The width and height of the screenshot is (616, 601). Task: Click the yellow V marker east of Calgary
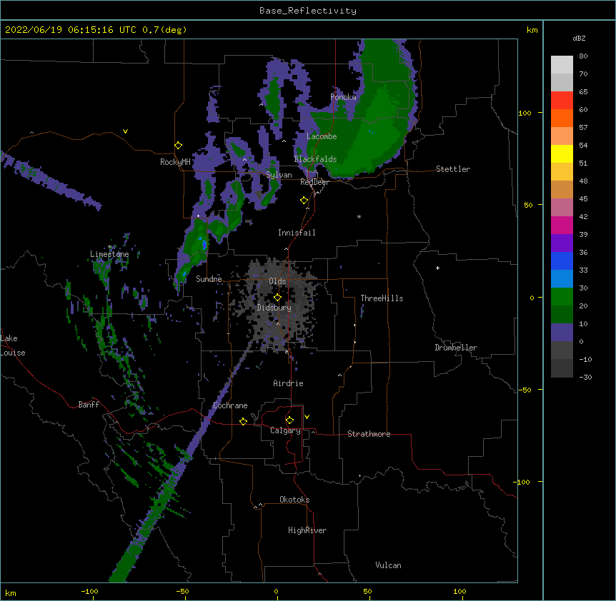307,417
